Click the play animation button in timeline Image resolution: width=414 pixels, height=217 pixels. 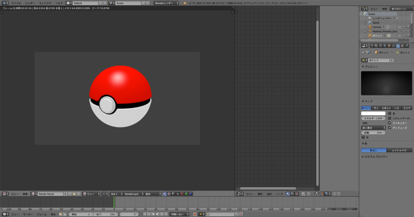click(158, 214)
